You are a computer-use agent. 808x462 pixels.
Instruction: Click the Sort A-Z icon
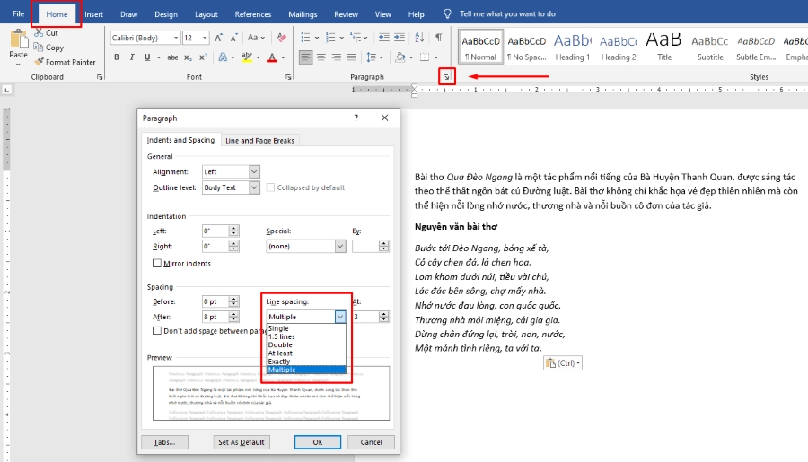[x=417, y=38]
